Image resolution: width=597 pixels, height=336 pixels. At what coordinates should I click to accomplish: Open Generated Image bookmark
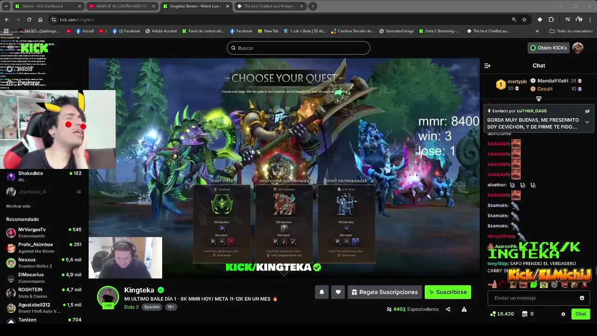click(x=396, y=31)
